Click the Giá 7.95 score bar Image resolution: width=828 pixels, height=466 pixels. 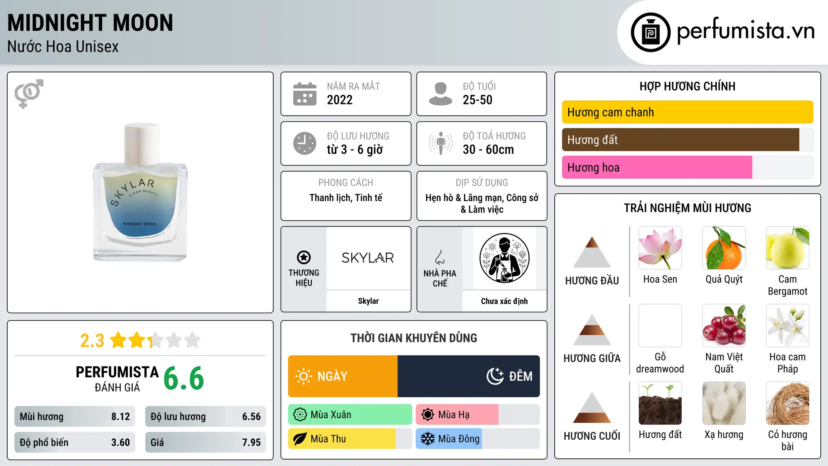(x=205, y=443)
